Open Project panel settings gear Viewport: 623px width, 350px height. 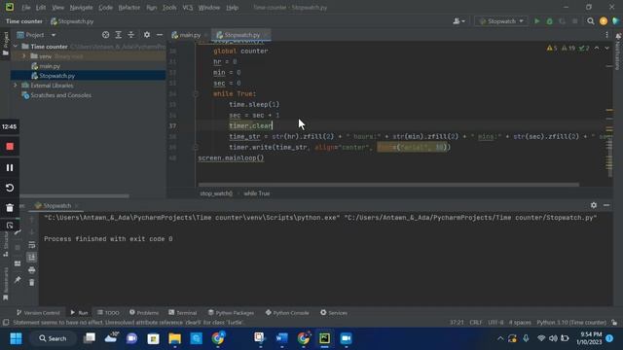click(147, 35)
